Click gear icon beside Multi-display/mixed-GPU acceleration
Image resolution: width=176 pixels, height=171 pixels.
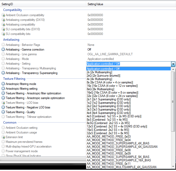point(3,146)
